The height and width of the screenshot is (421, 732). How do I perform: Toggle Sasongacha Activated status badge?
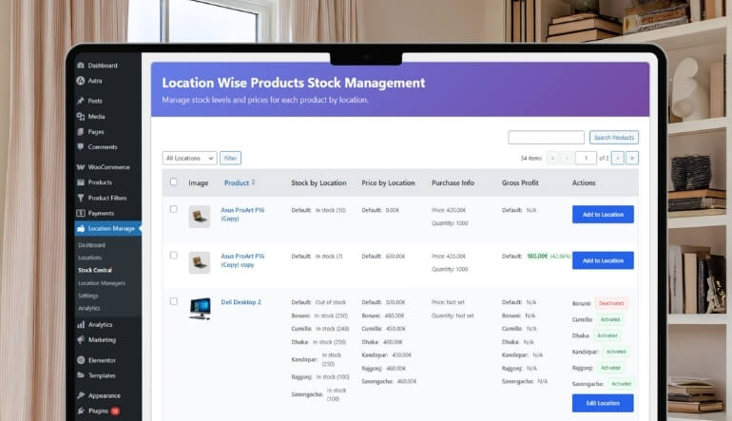click(x=622, y=384)
